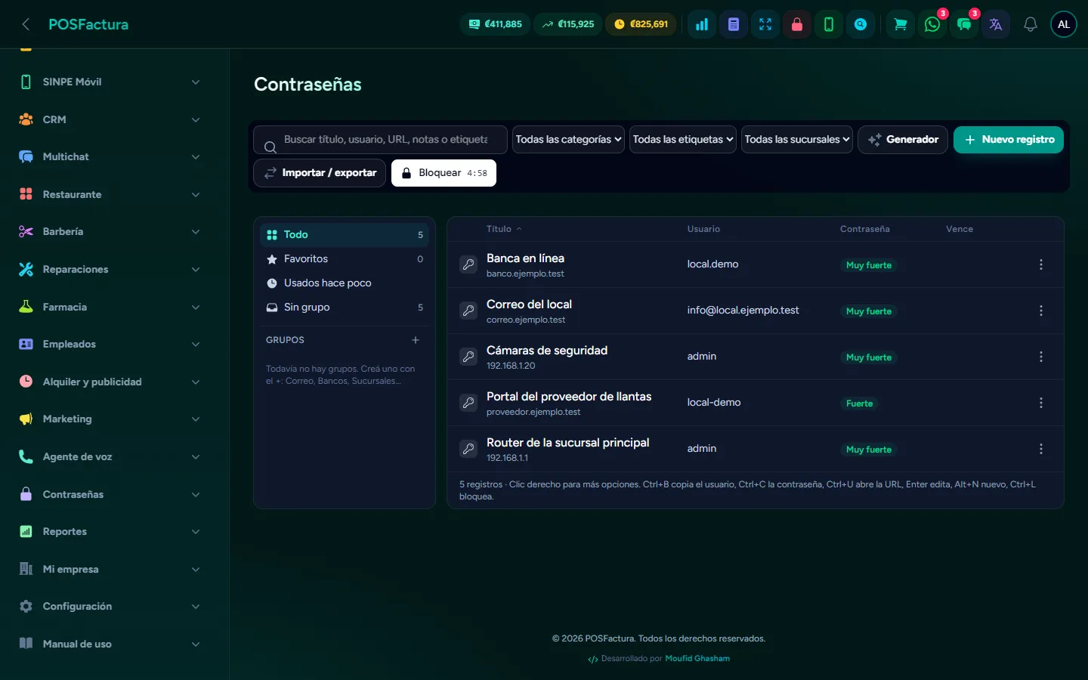Click the red lock icon in top bar
1088x680 pixels.
[797, 24]
